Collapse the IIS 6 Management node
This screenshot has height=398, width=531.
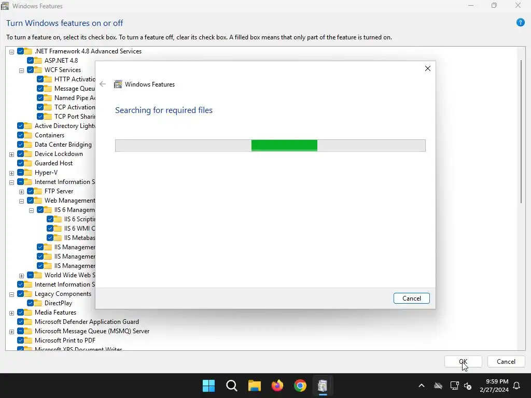pyautogui.click(x=31, y=210)
